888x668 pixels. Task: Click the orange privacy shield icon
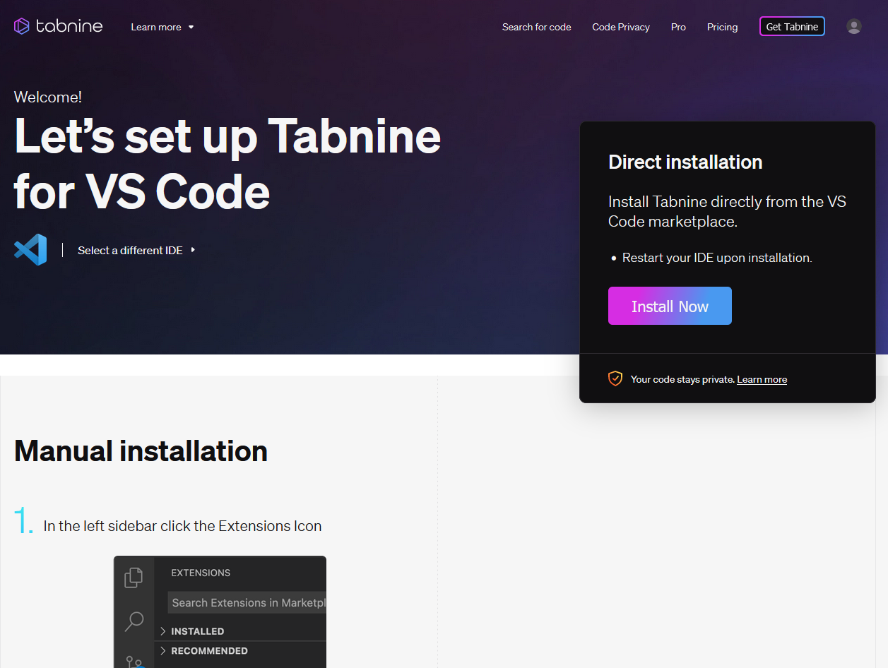point(615,378)
